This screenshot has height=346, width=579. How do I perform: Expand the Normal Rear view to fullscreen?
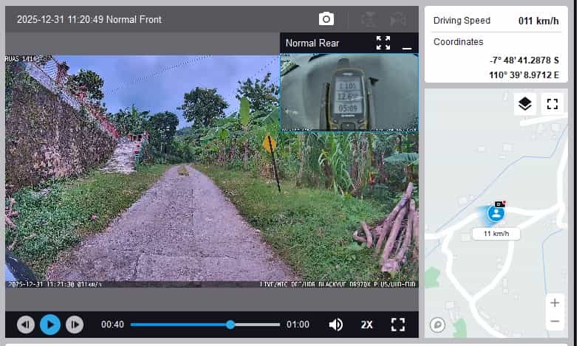pyautogui.click(x=383, y=43)
